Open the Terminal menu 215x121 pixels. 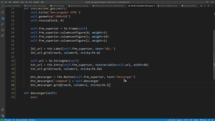[x=36, y=2]
